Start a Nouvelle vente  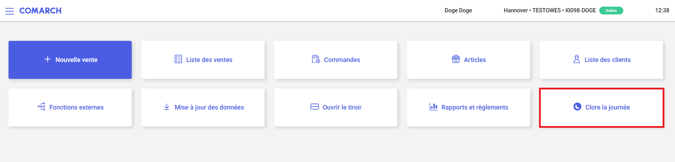tap(70, 60)
